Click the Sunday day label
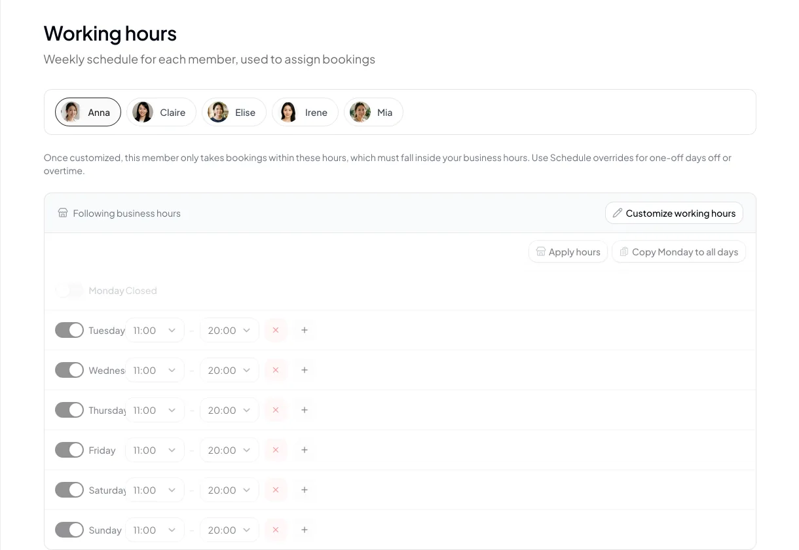The width and height of the screenshot is (799, 550). (105, 530)
